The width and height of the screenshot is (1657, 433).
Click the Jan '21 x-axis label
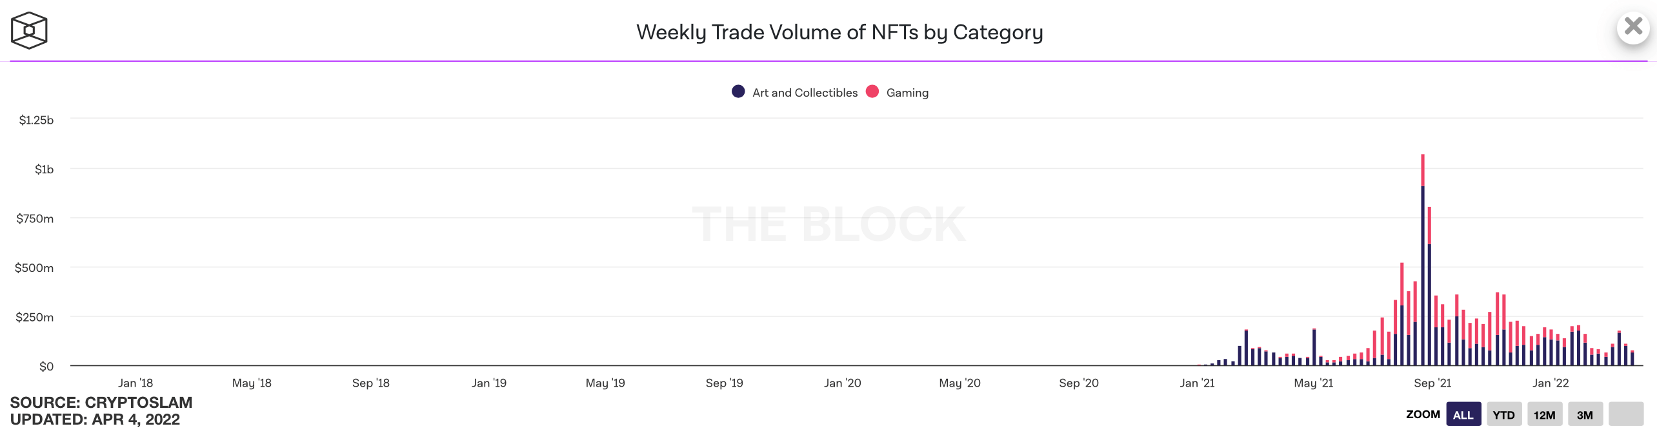1197,383
